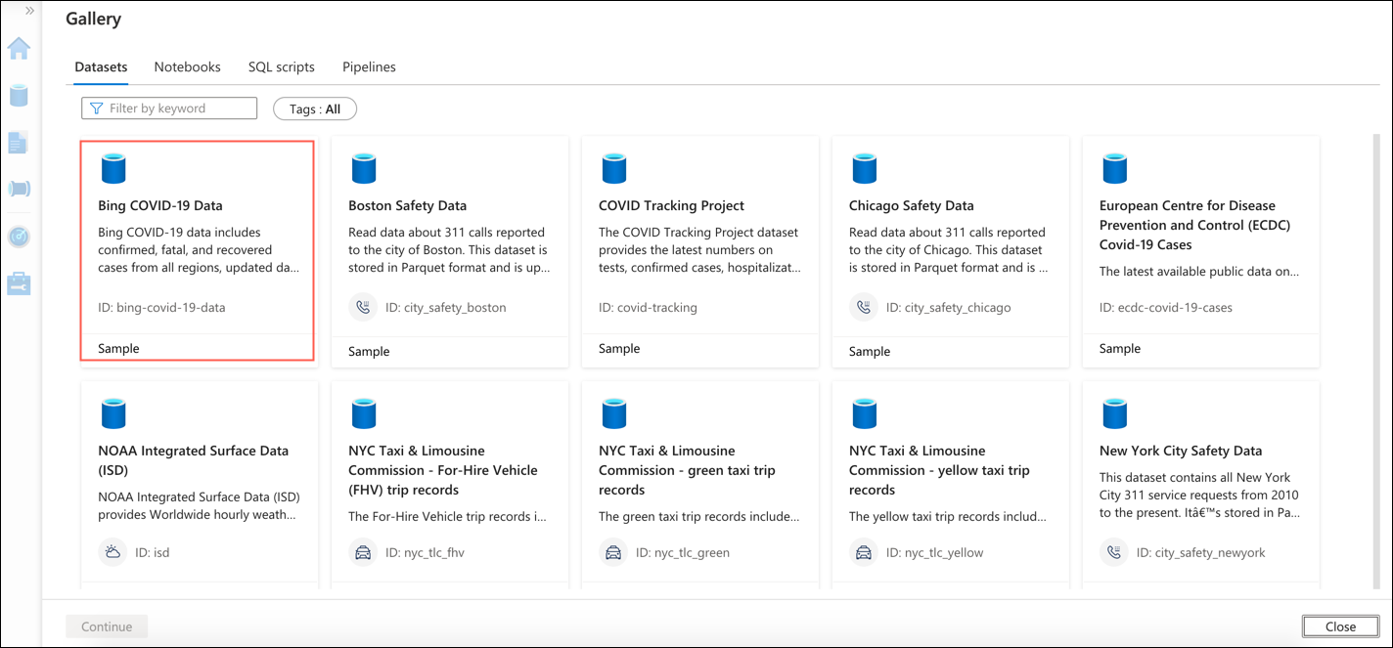Click the phone icon beside city_safety_boston
The image size is (1393, 648).
tap(363, 307)
